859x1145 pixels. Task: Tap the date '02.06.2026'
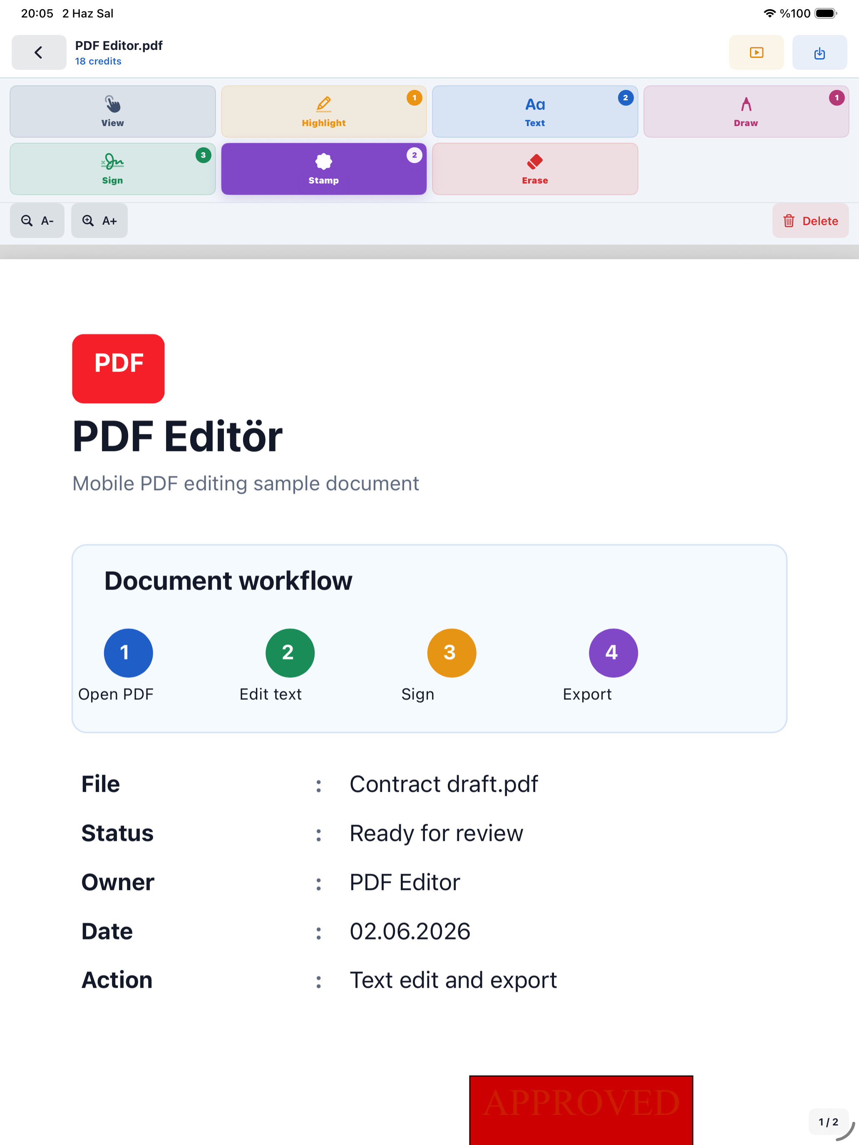tap(410, 931)
